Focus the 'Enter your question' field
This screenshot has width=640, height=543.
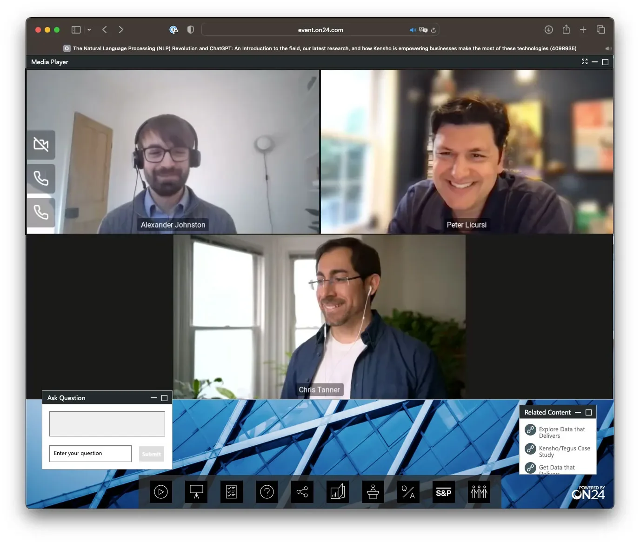click(x=90, y=454)
